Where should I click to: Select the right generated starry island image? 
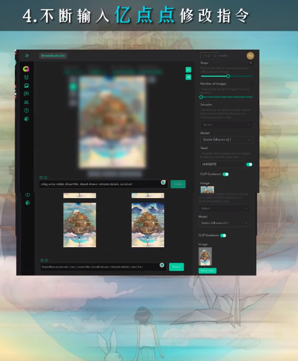point(148,225)
